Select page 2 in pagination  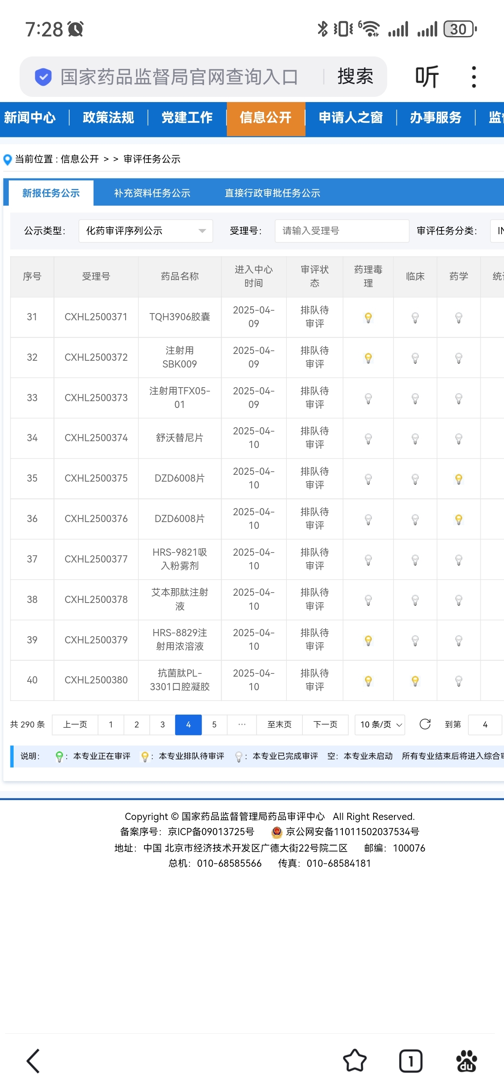(136, 725)
